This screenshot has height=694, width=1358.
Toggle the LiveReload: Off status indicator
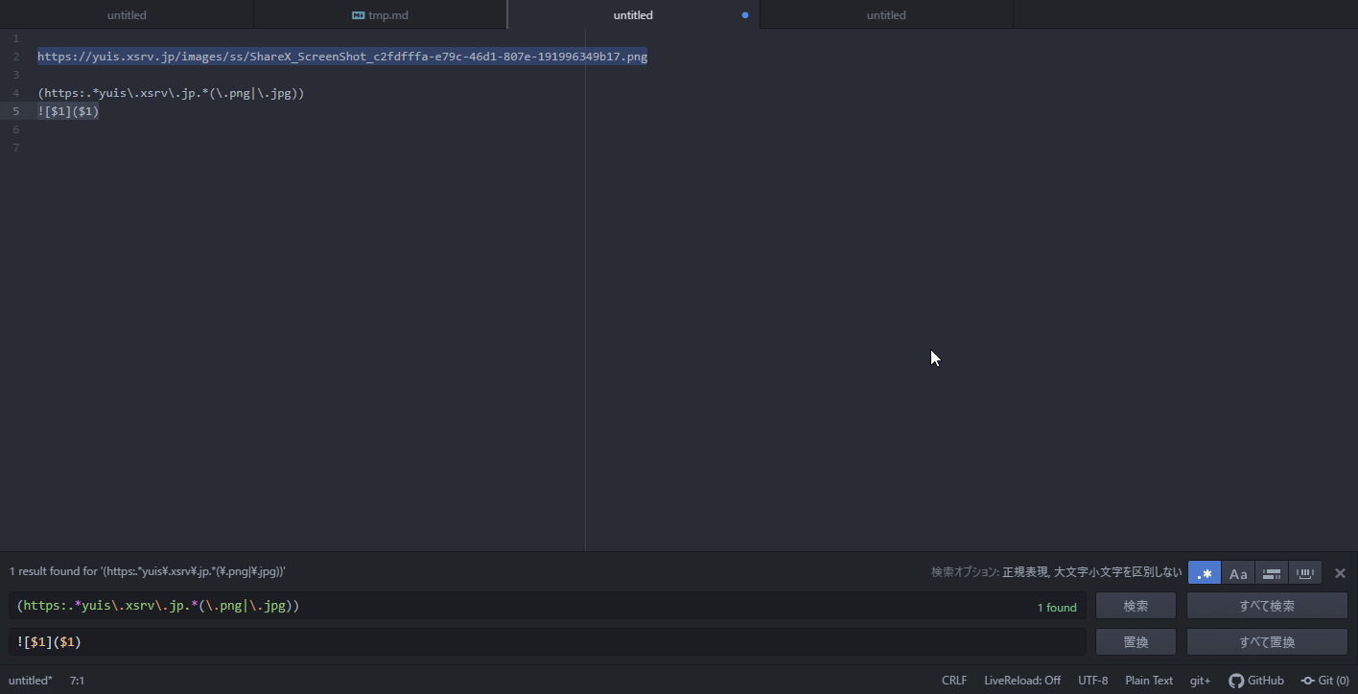1022,681
